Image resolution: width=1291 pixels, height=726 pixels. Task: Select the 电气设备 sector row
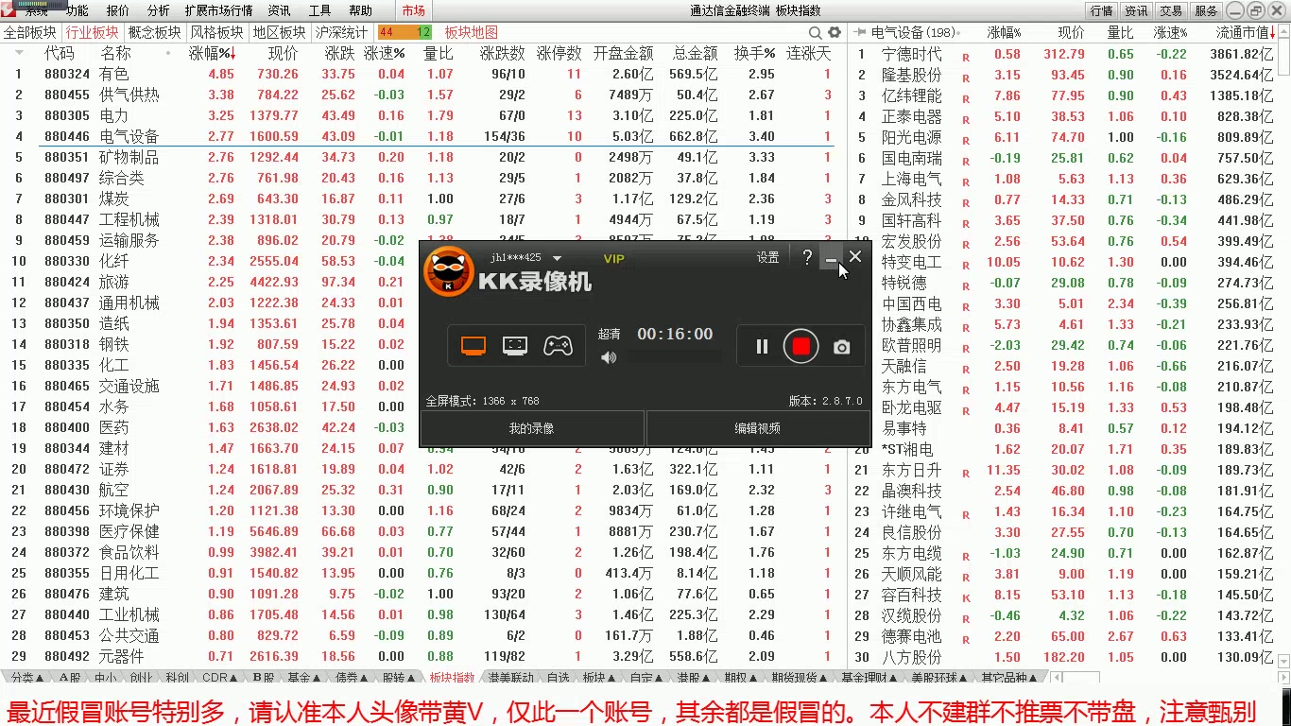(x=423, y=136)
